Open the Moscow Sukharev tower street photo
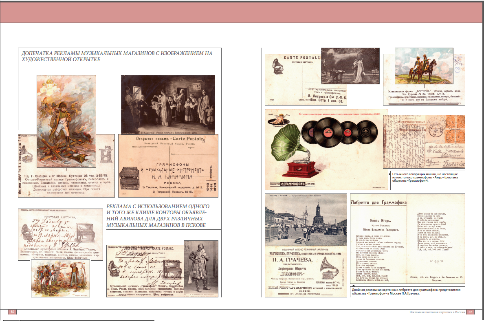 click(x=306, y=220)
